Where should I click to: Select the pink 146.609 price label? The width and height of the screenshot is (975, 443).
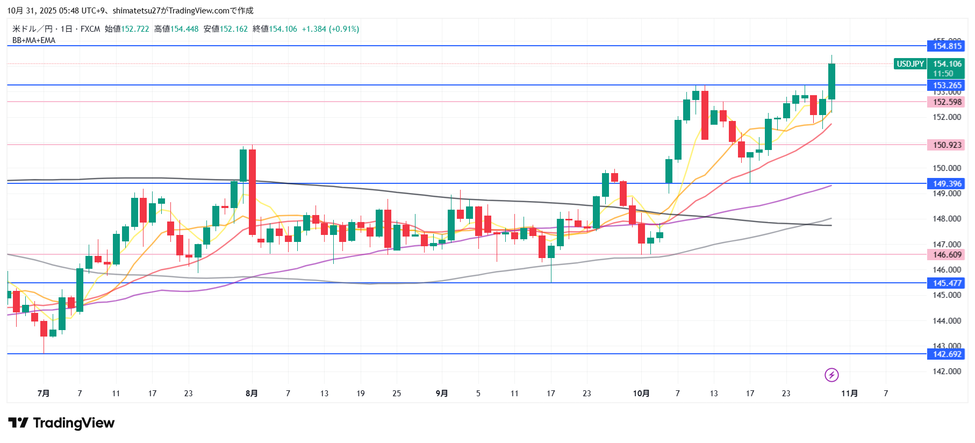(947, 255)
